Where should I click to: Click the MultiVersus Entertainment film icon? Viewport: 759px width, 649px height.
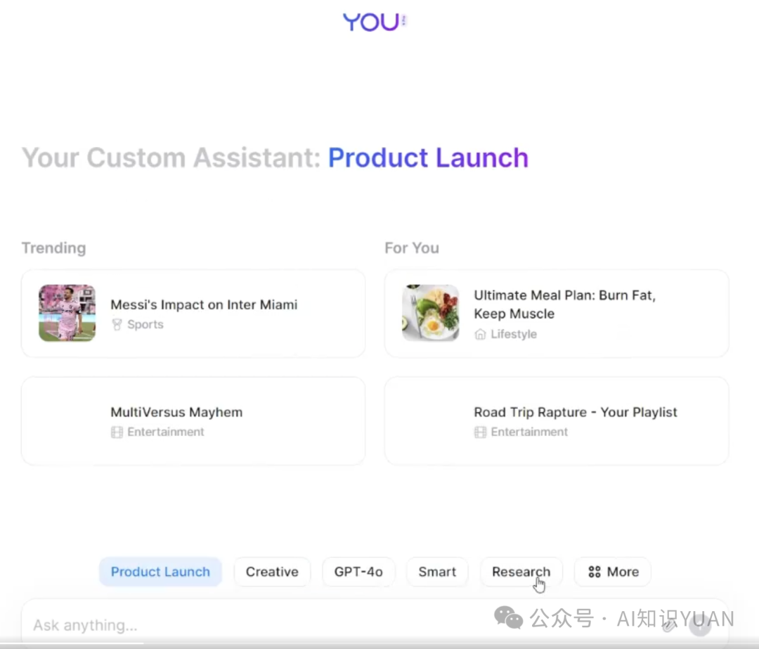point(117,432)
